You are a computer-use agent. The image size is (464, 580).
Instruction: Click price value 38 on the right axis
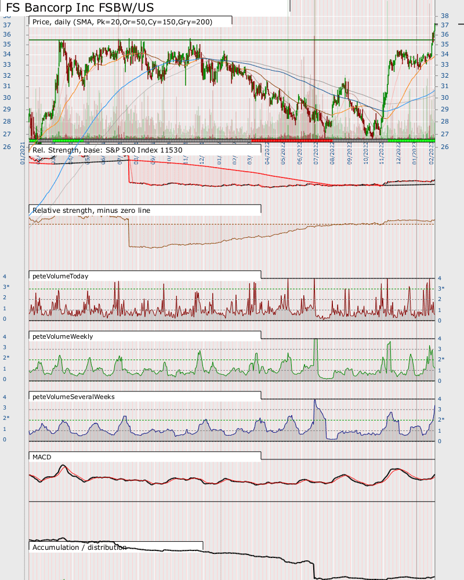(x=444, y=16)
